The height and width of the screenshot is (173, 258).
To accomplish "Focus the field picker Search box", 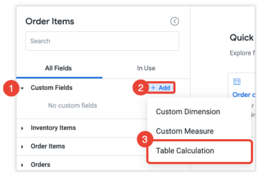I will [102, 41].
